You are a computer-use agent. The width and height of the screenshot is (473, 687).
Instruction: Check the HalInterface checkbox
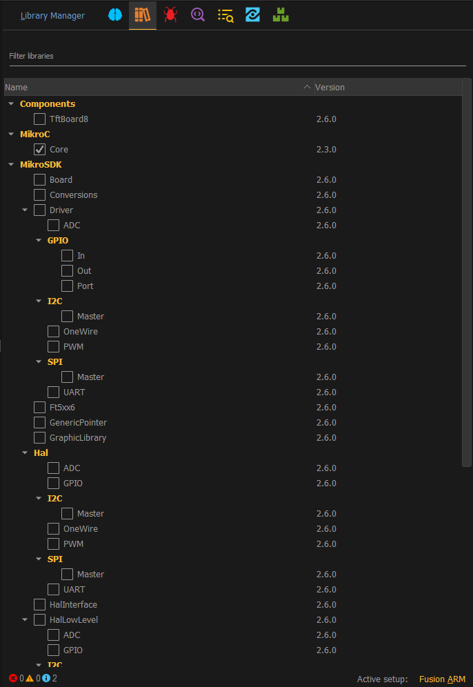point(39,605)
